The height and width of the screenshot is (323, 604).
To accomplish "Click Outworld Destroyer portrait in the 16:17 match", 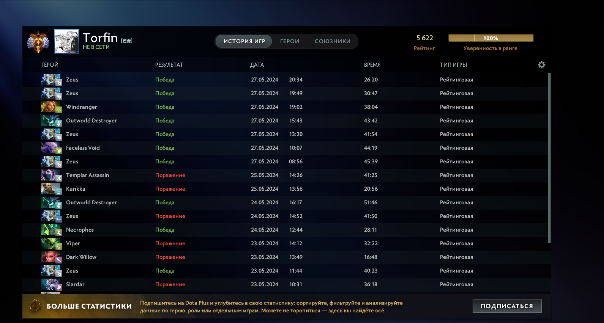I will pos(51,202).
